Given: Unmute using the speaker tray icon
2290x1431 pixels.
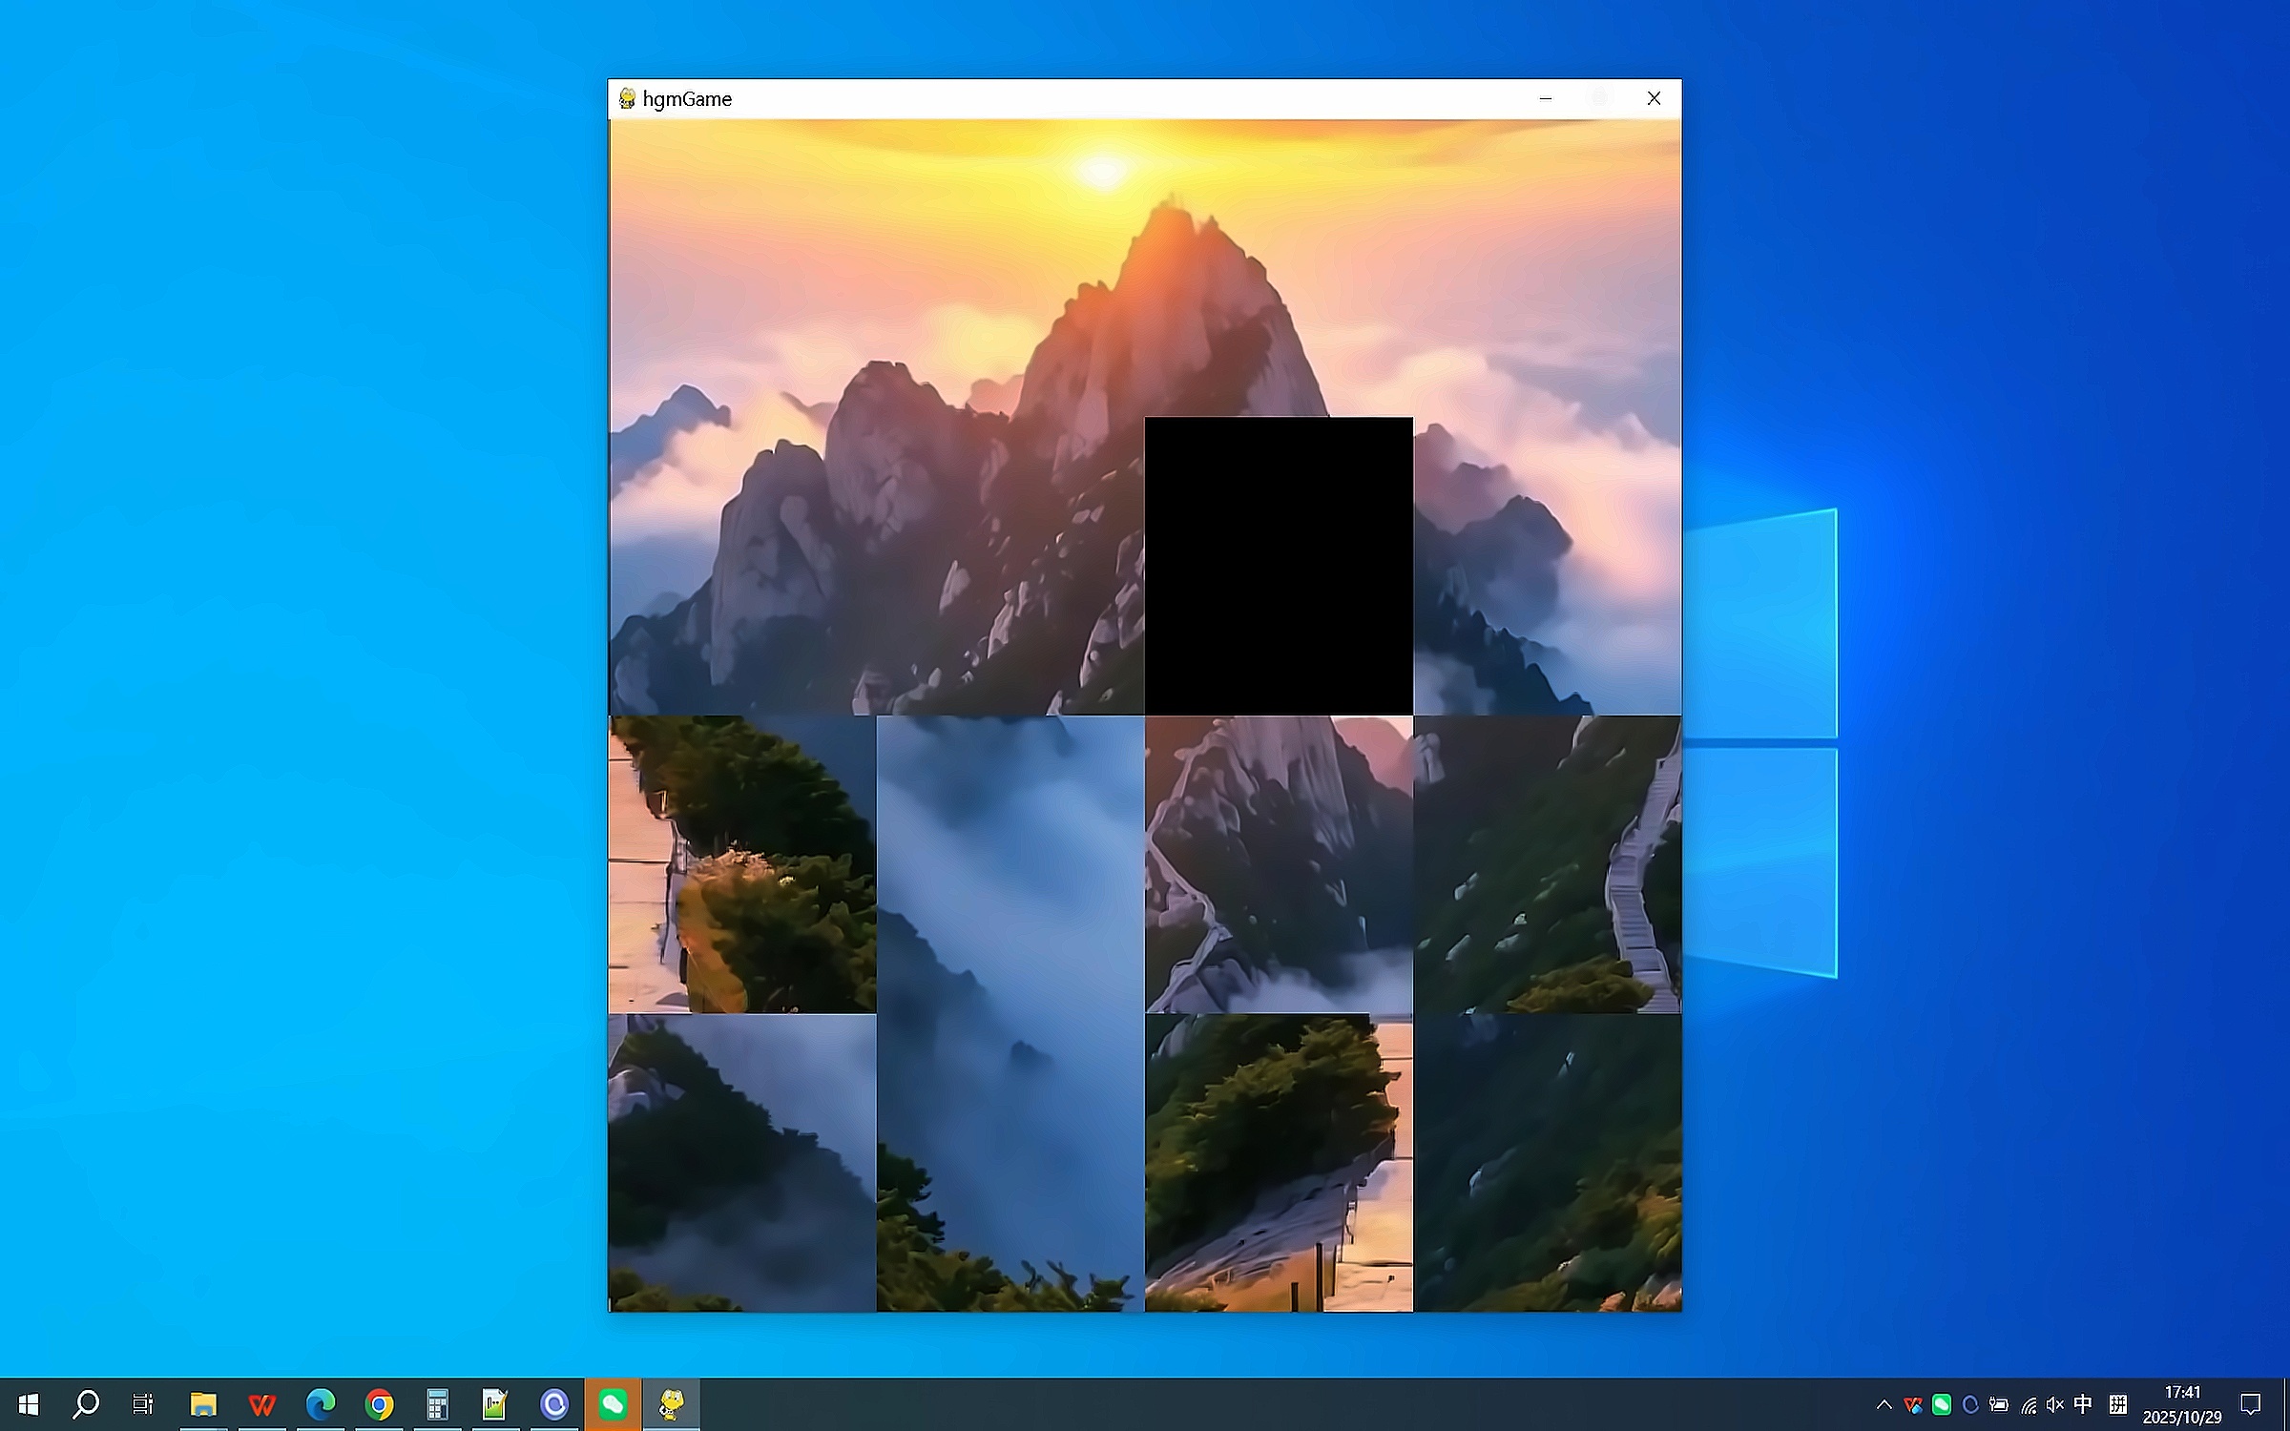Looking at the screenshot, I should pos(2055,1404).
